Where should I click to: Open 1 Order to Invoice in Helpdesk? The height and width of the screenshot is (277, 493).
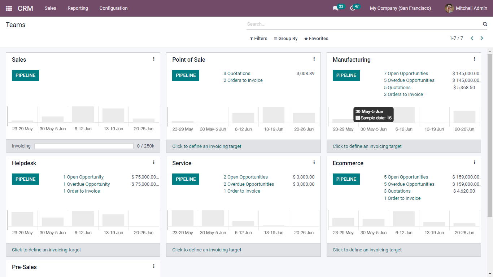tap(82, 191)
